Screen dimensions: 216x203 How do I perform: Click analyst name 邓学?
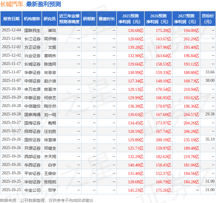point(52,190)
